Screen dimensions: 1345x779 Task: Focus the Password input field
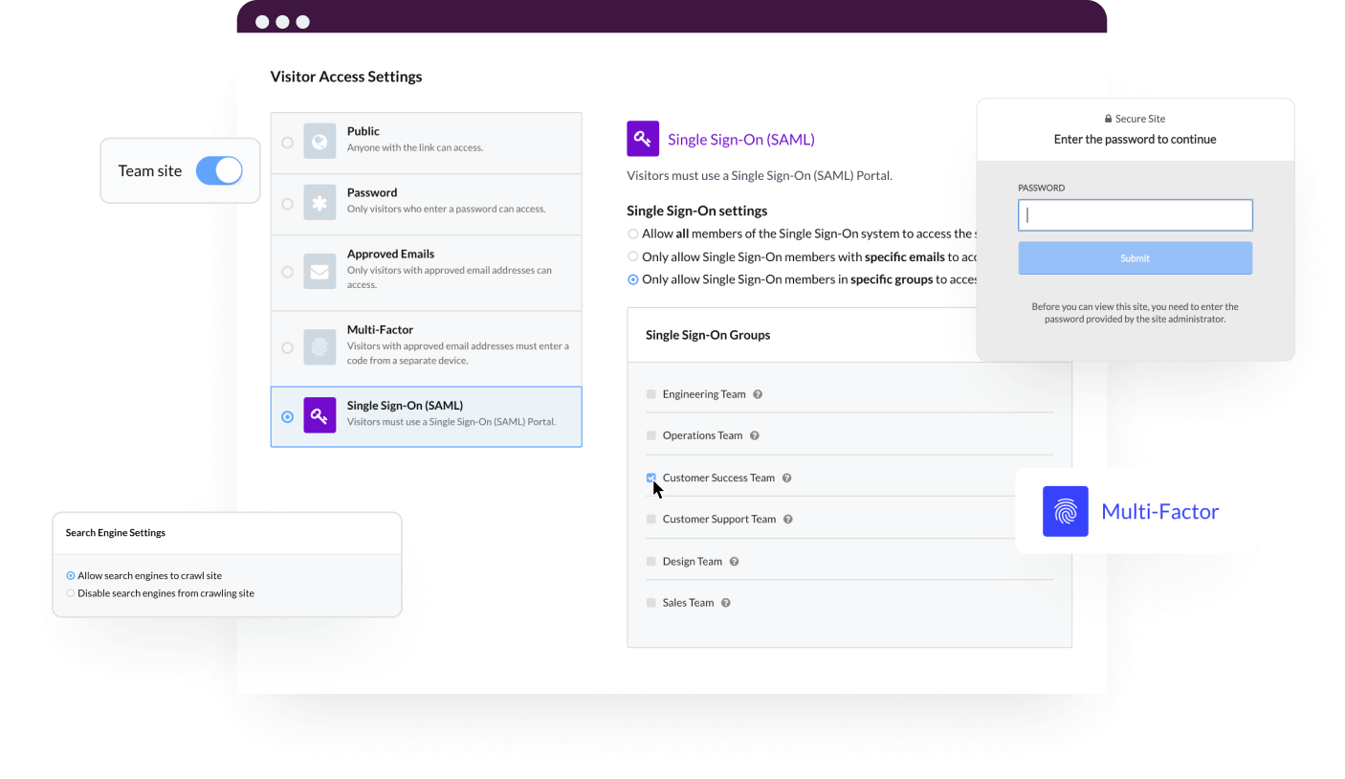pos(1136,215)
